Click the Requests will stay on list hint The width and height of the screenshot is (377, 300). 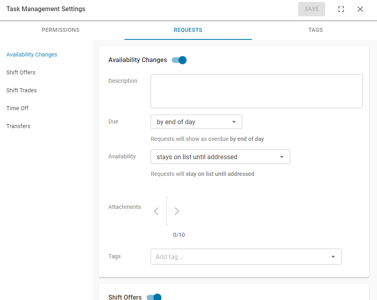coord(202,174)
